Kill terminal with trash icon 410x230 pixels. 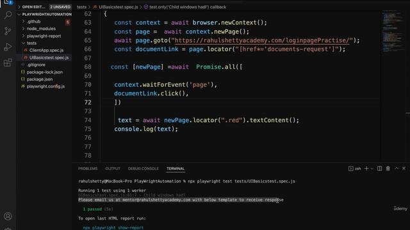[388, 169]
